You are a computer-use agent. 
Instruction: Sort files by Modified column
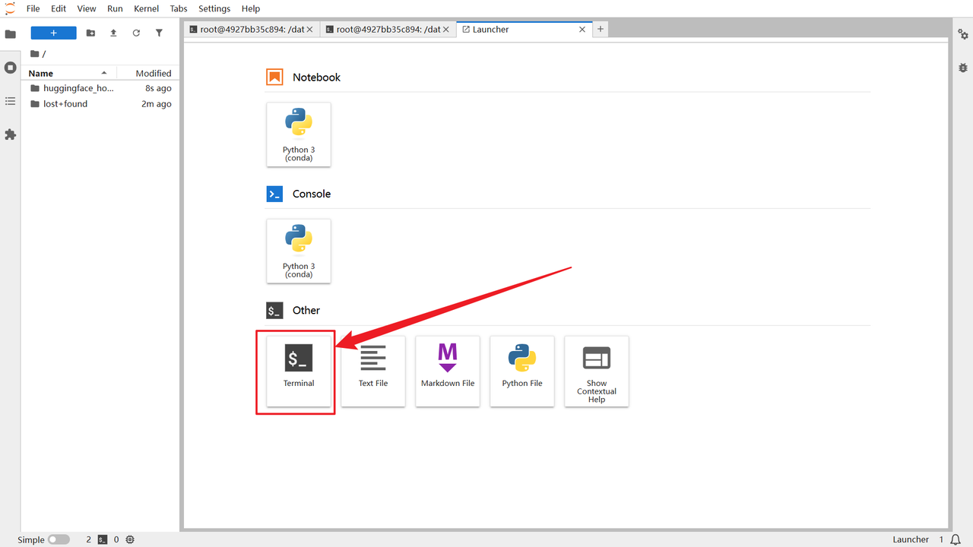point(147,73)
